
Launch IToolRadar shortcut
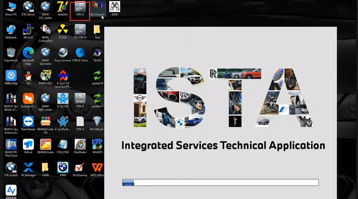(x=80, y=147)
